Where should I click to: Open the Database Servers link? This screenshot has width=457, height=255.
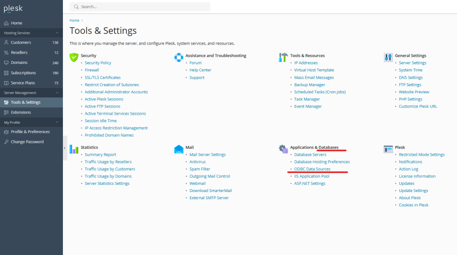tap(310, 155)
